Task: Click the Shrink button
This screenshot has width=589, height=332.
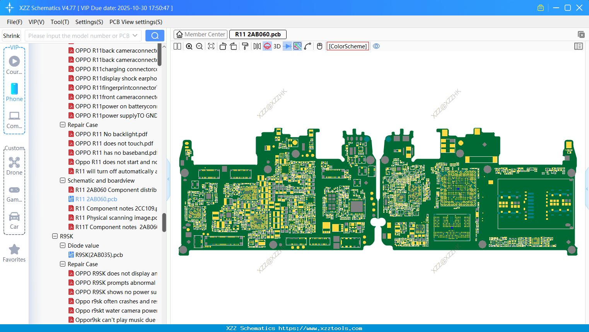Action: click(12, 36)
